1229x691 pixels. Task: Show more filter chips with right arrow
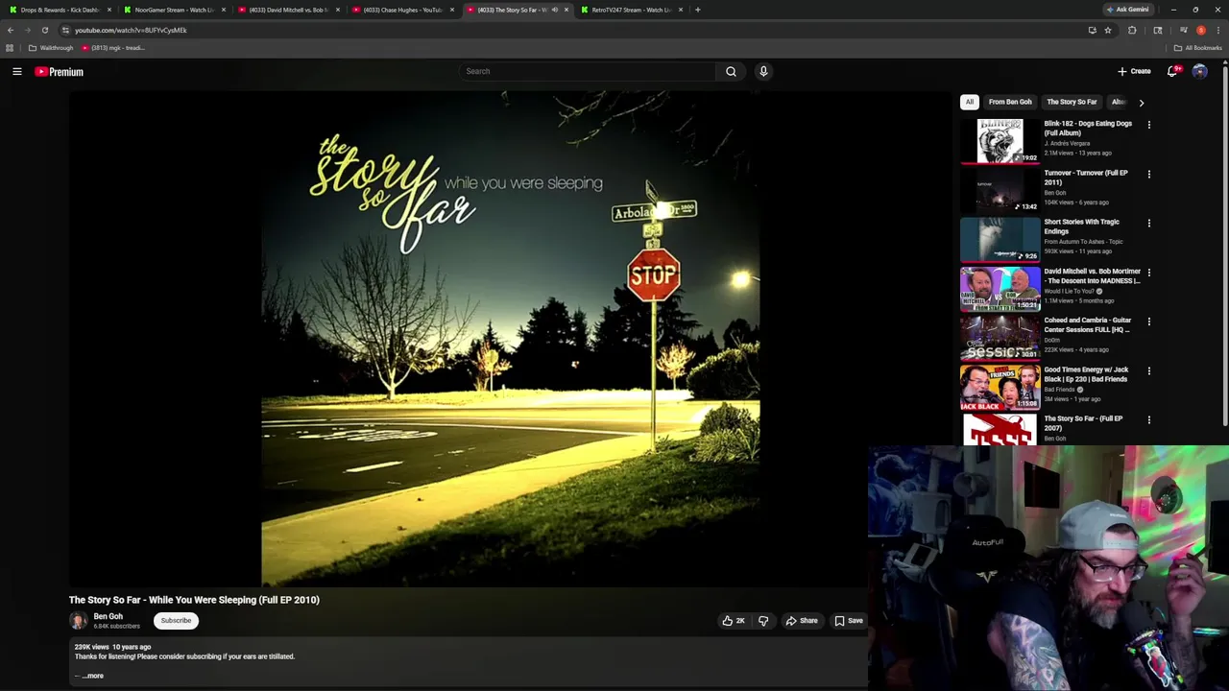(x=1141, y=102)
